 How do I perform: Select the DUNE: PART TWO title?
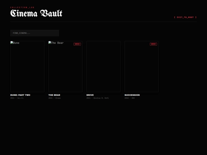point(20,95)
